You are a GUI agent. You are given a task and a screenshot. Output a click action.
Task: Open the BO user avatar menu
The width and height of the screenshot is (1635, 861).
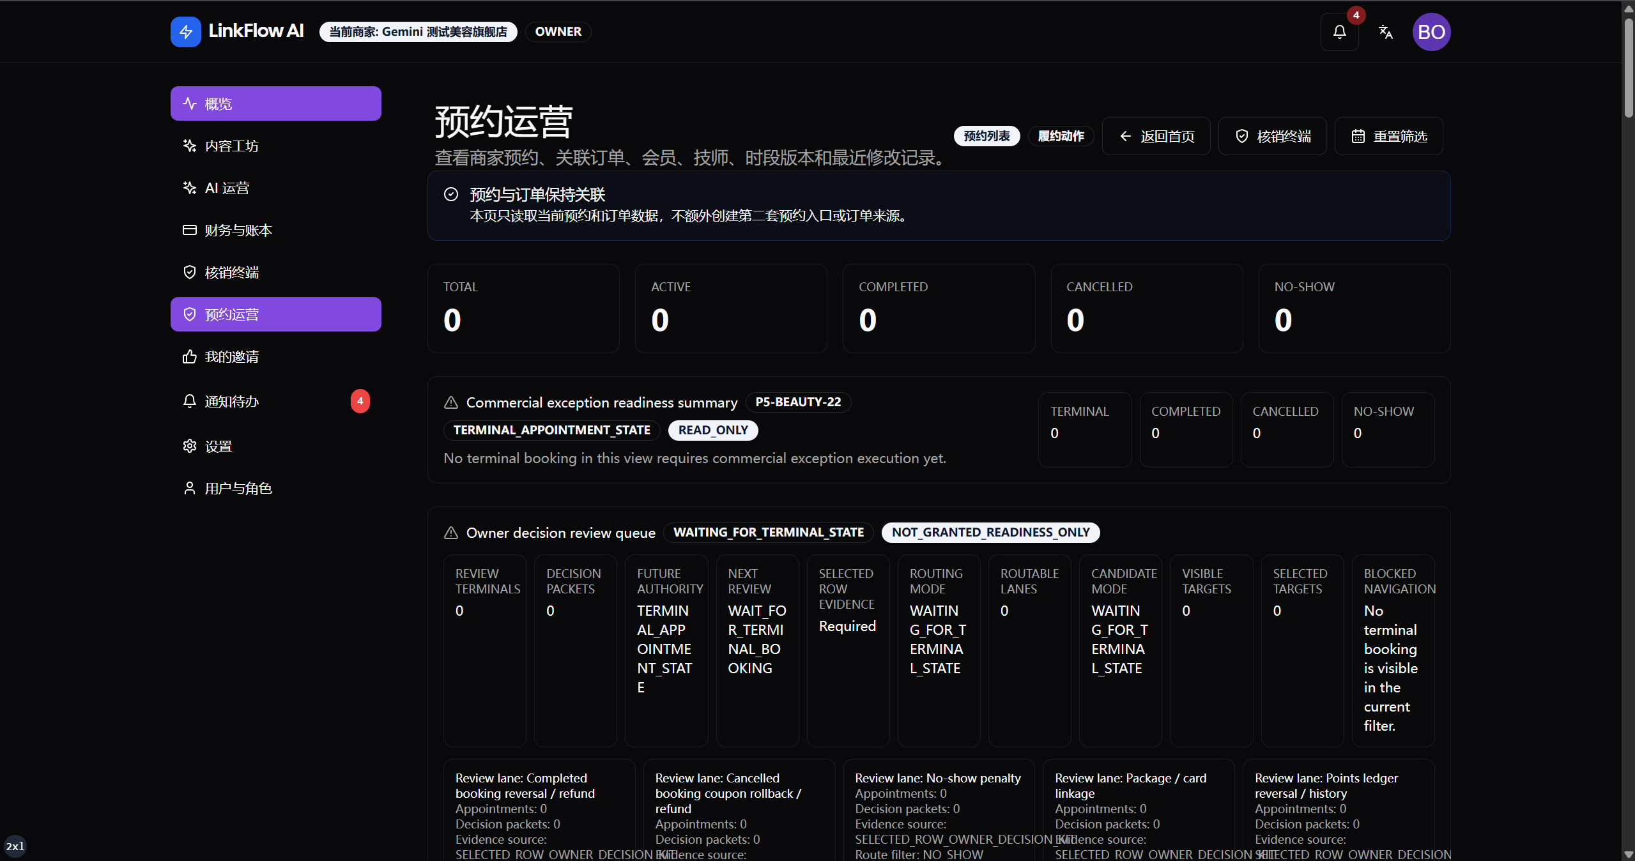pyautogui.click(x=1431, y=32)
